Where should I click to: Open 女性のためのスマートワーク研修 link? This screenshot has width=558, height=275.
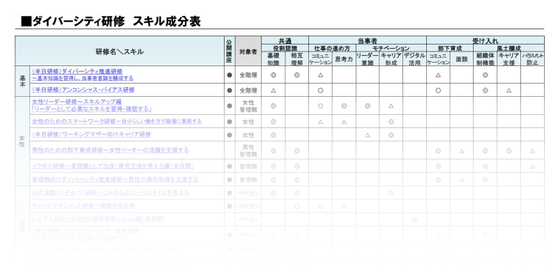pyautogui.click(x=116, y=121)
